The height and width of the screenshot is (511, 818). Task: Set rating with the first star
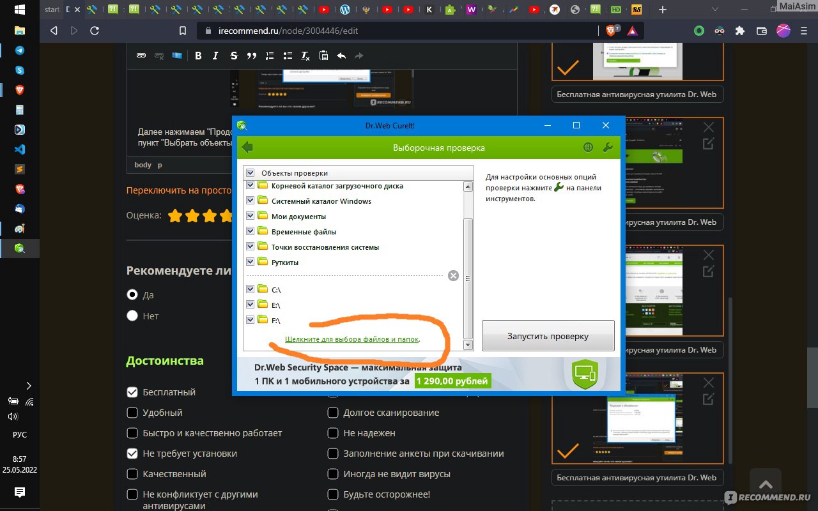pyautogui.click(x=175, y=216)
